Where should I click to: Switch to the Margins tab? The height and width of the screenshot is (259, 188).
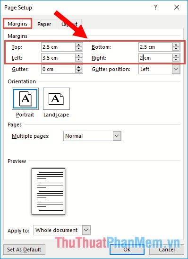pyautogui.click(x=17, y=24)
